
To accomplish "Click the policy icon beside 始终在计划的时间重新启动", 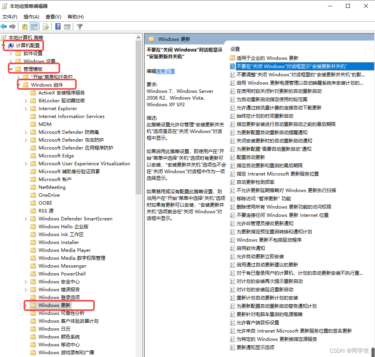I will [232, 116].
